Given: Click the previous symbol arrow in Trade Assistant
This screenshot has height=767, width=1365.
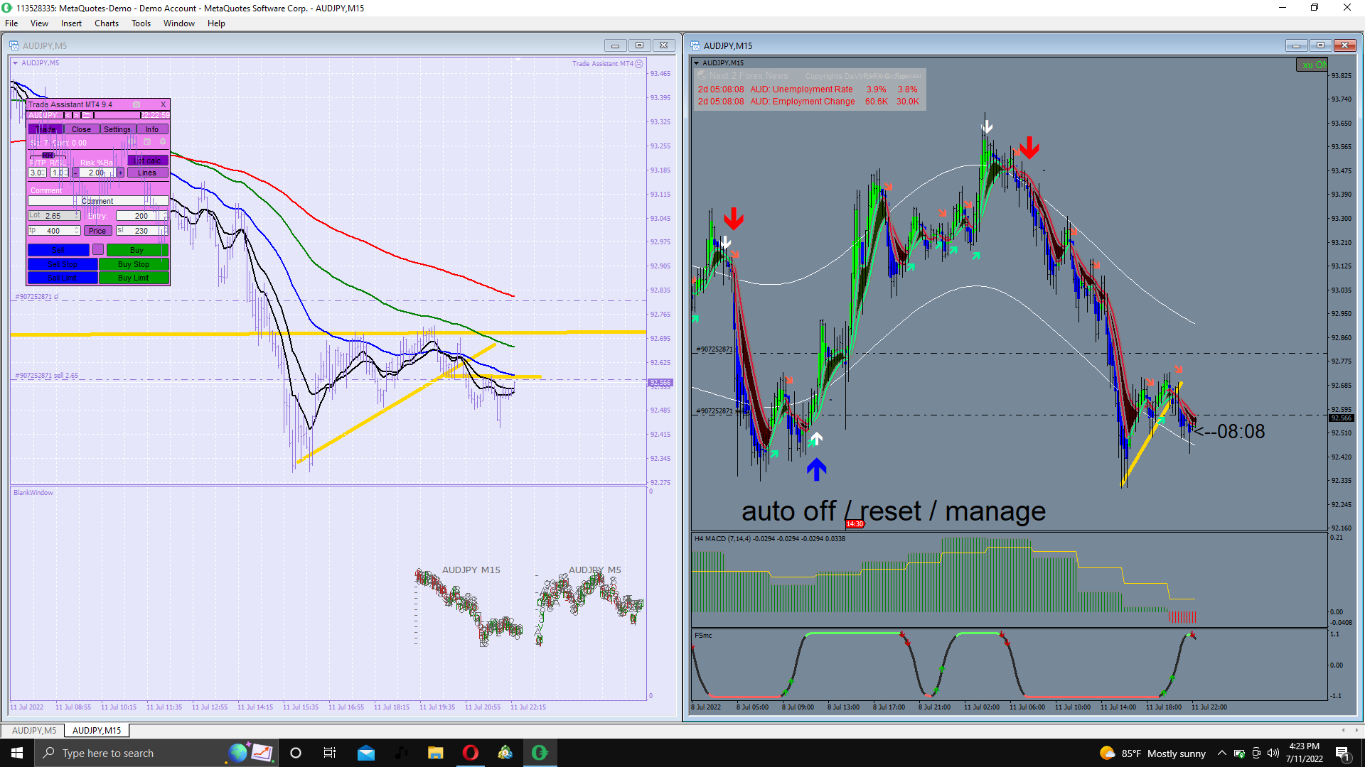Looking at the screenshot, I should [68, 115].
